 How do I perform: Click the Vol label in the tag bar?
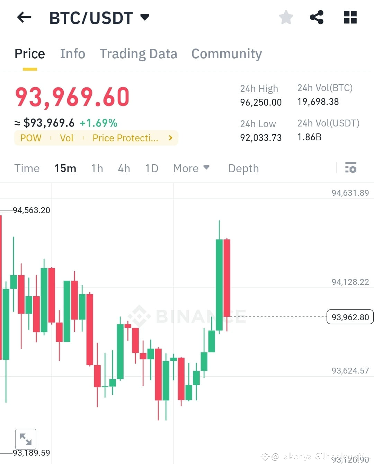coord(67,138)
